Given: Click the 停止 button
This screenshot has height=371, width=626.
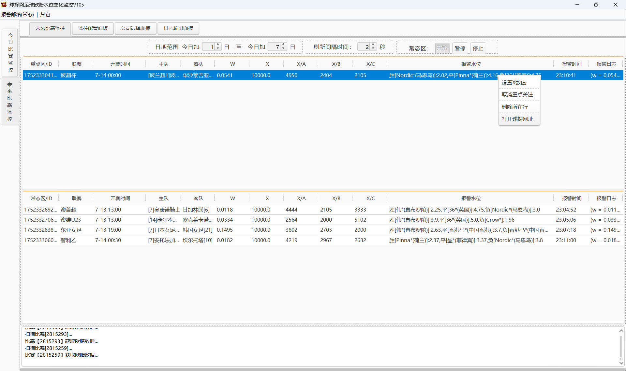Looking at the screenshot, I should (478, 48).
